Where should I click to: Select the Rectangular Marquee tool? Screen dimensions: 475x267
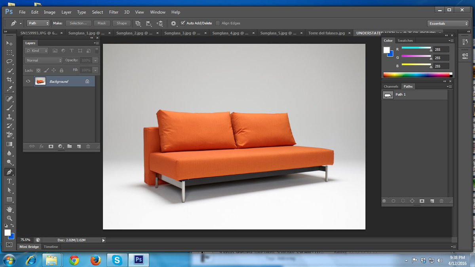(9, 52)
